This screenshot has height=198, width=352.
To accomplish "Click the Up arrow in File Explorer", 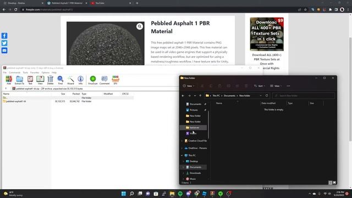I will [200, 96].
